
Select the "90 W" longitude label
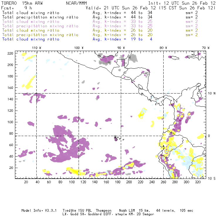pyautogui.click(x=121, y=48)
